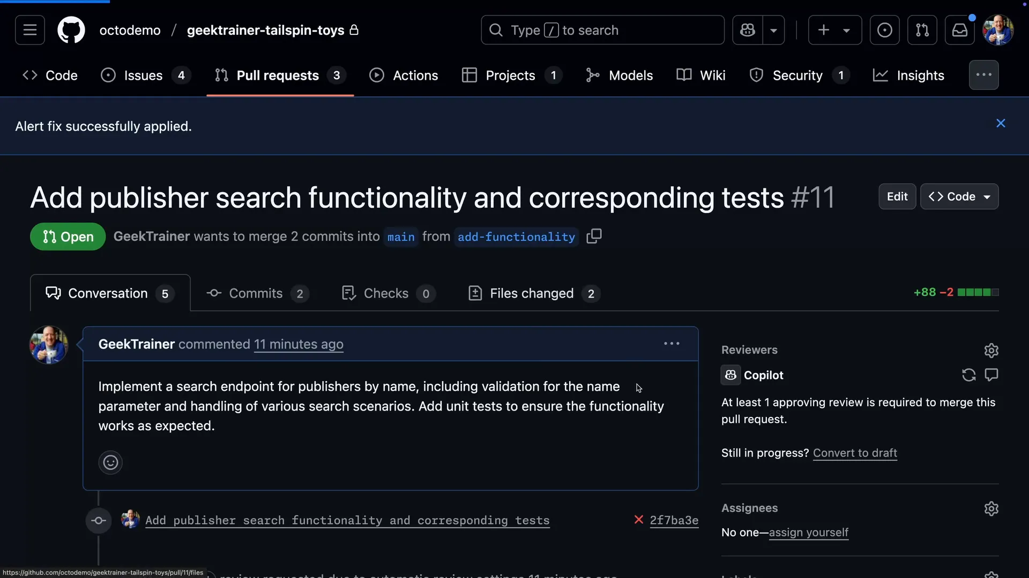The image size is (1029, 578).
Task: Click the green Open status badge
Action: point(68,237)
